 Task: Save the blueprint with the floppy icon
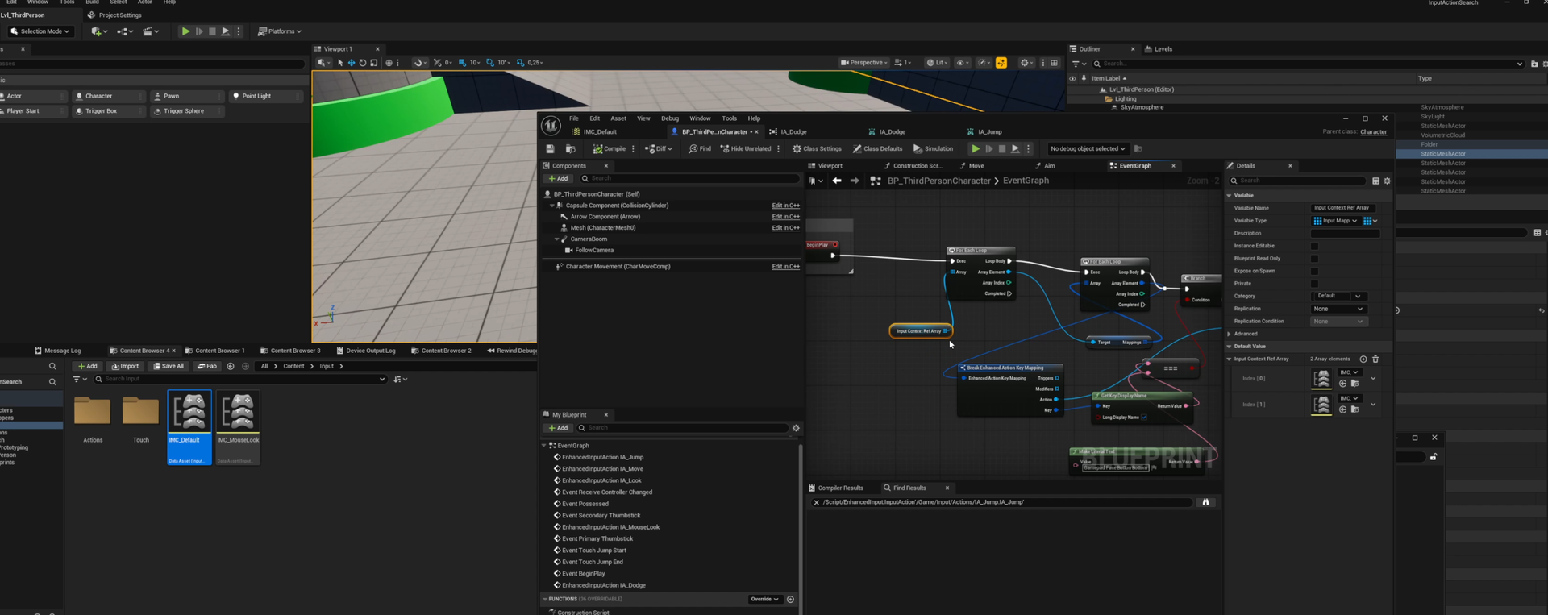[550, 148]
